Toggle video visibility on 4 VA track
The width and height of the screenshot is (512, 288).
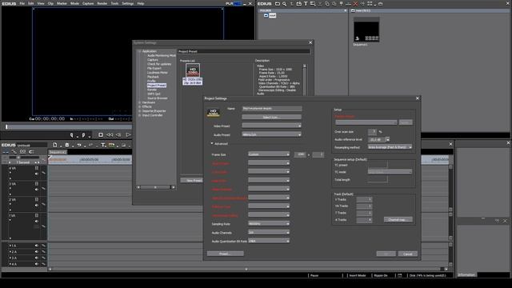pos(37,168)
